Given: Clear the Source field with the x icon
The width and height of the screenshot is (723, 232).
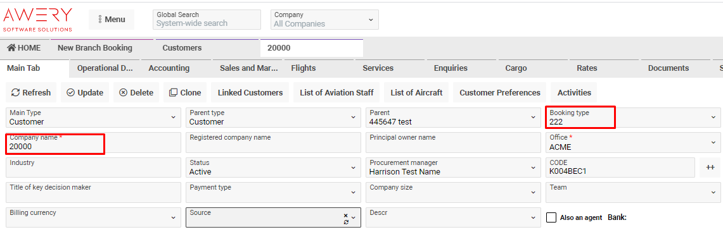Looking at the screenshot, I should pyautogui.click(x=346, y=215).
